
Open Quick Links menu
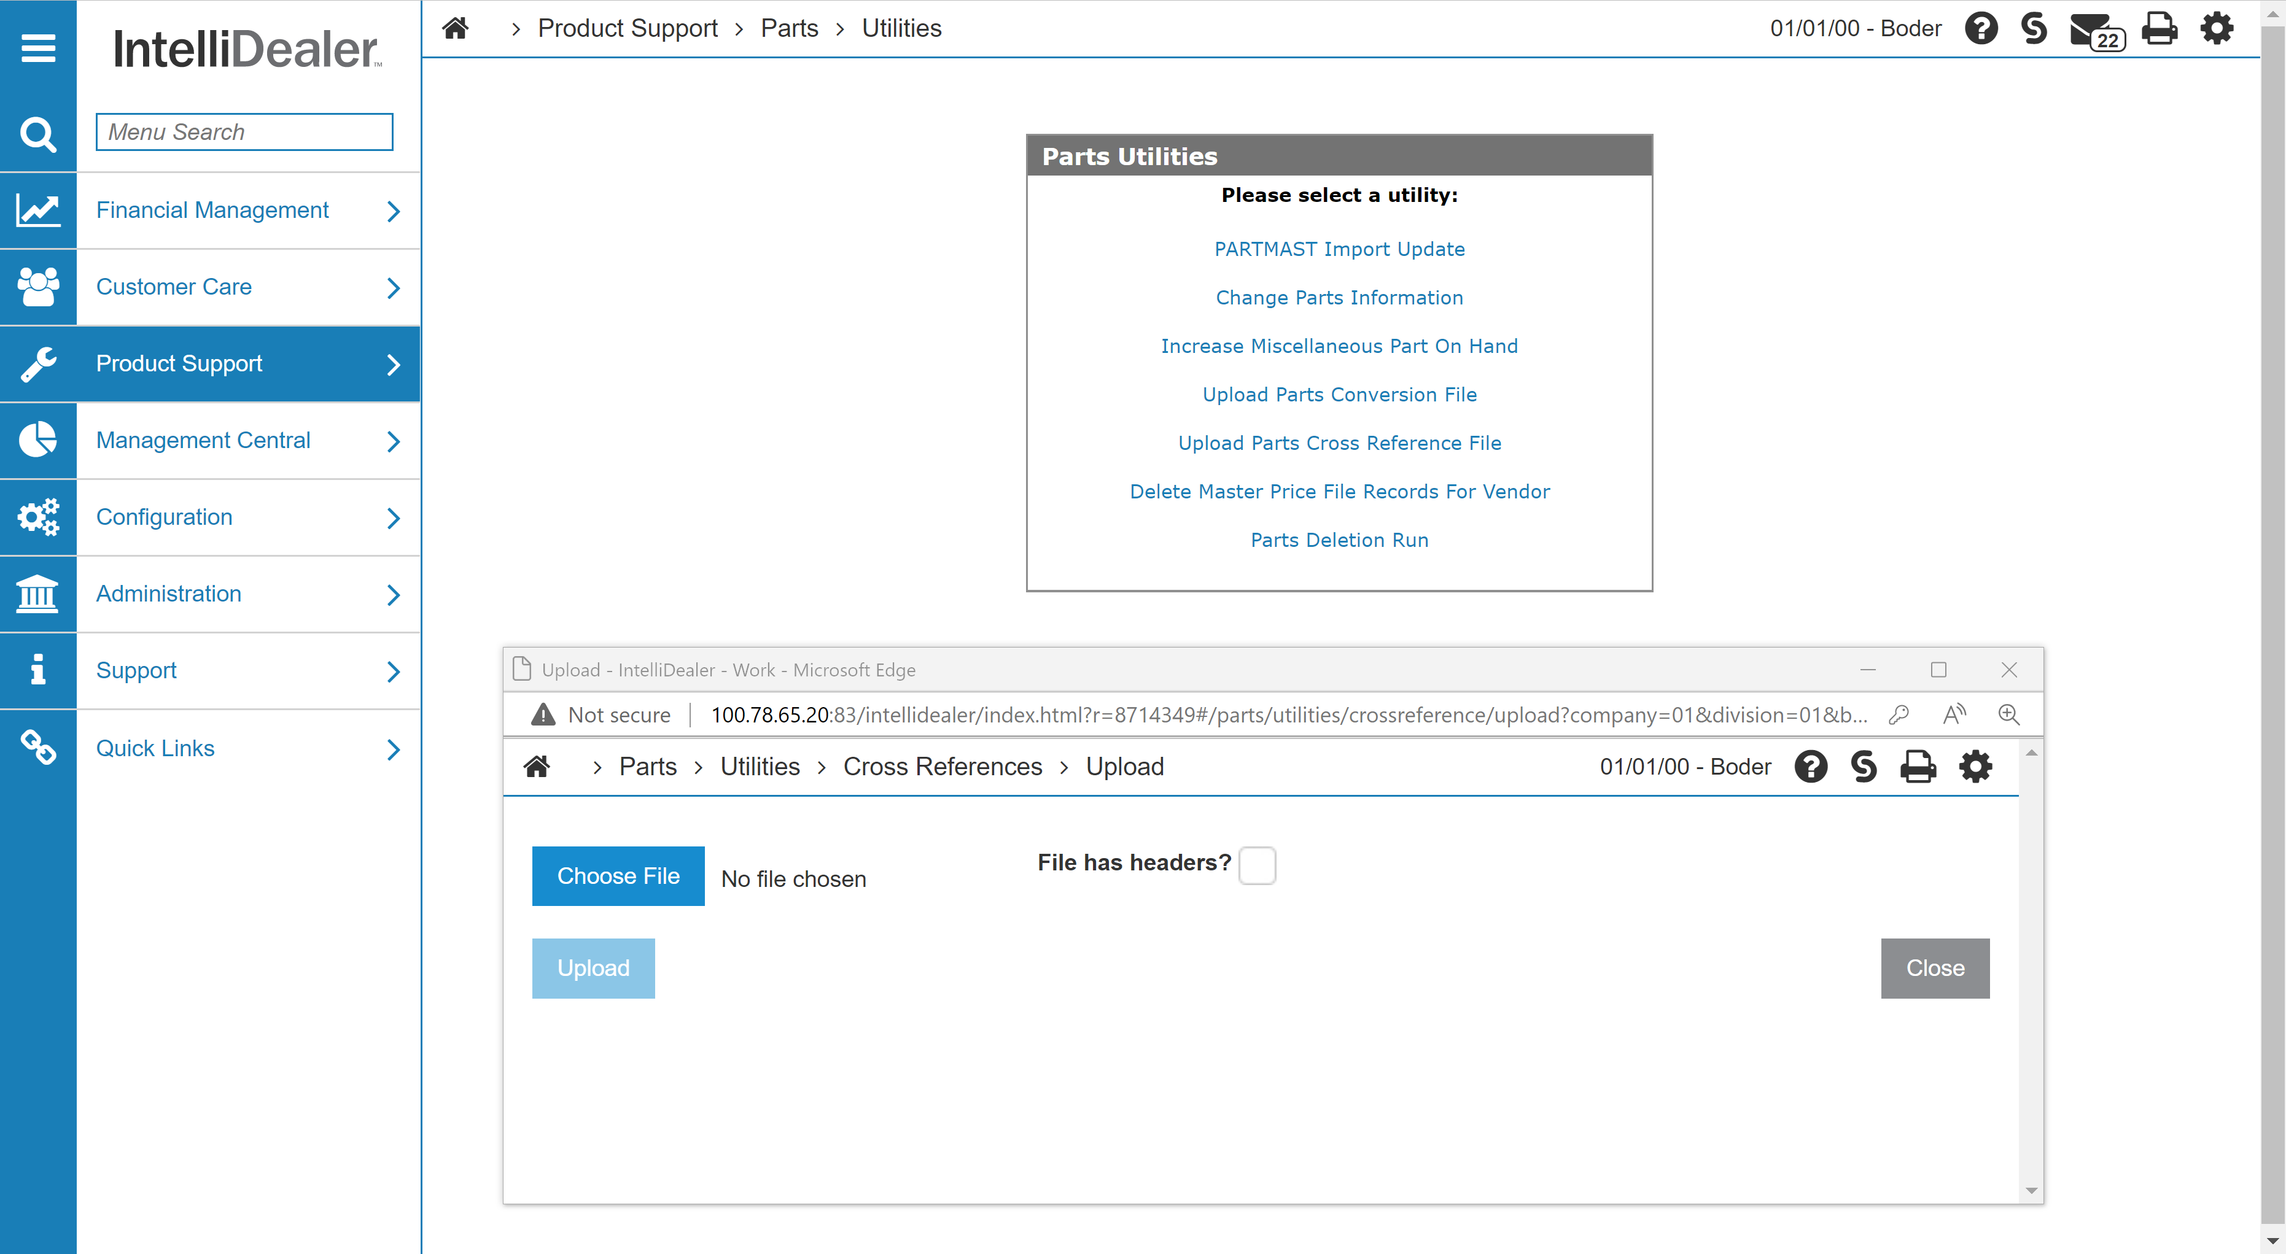(155, 748)
